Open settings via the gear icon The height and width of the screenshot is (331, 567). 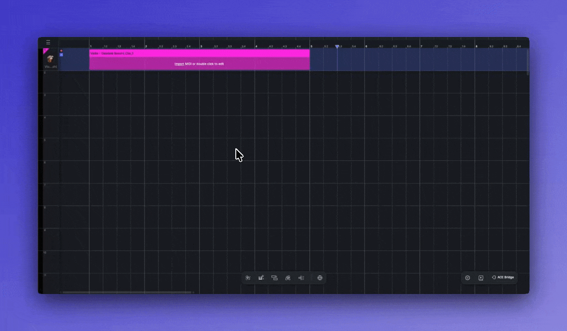click(x=467, y=278)
